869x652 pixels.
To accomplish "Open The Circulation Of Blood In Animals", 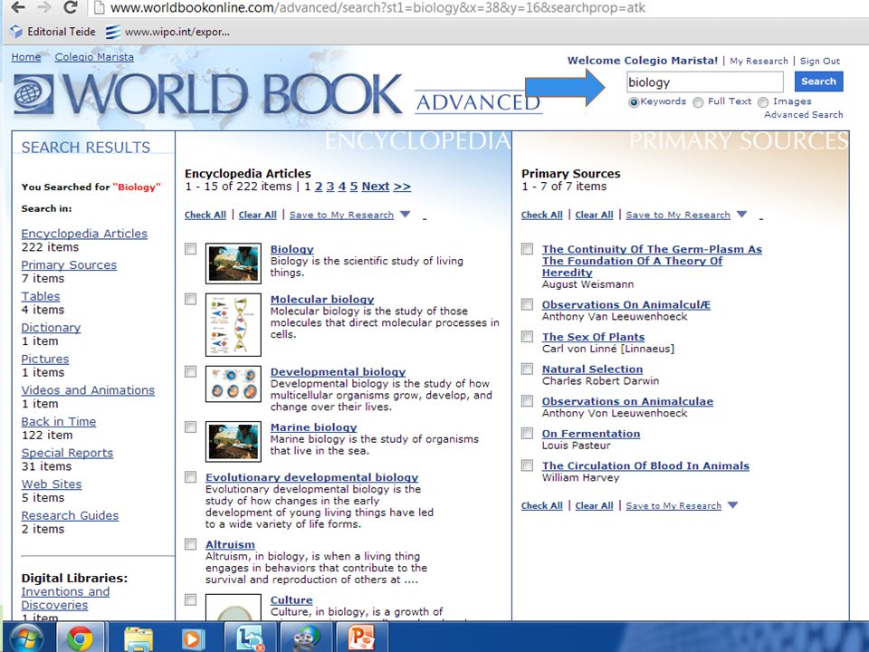I will 645,465.
